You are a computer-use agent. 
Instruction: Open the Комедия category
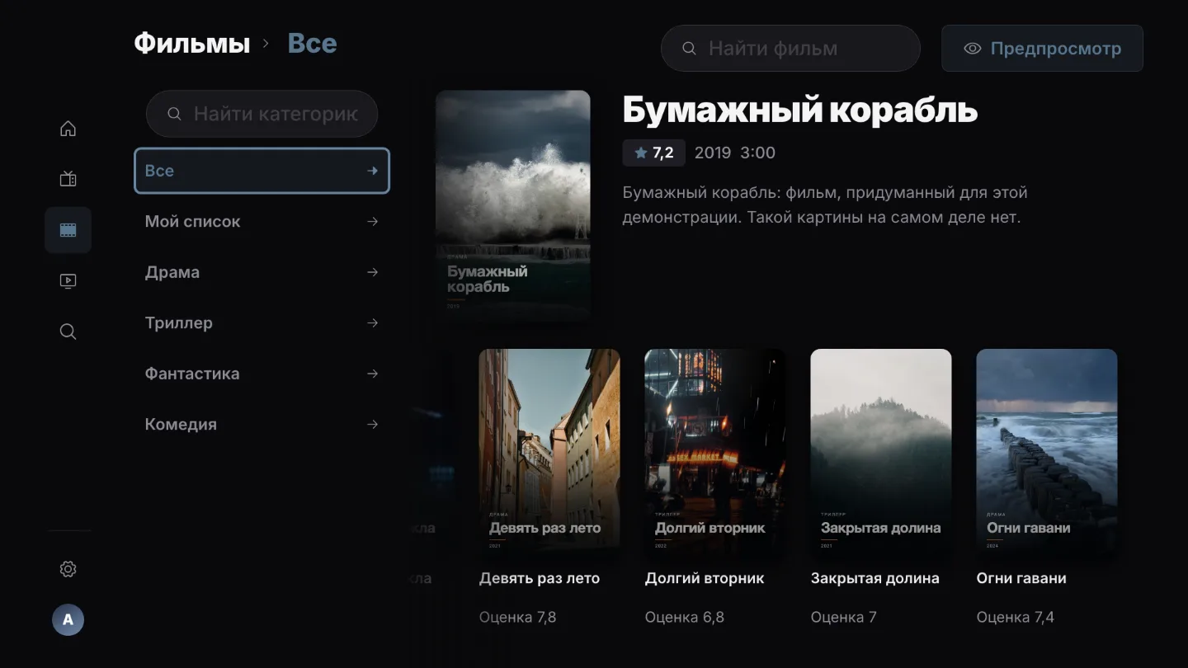(x=262, y=425)
